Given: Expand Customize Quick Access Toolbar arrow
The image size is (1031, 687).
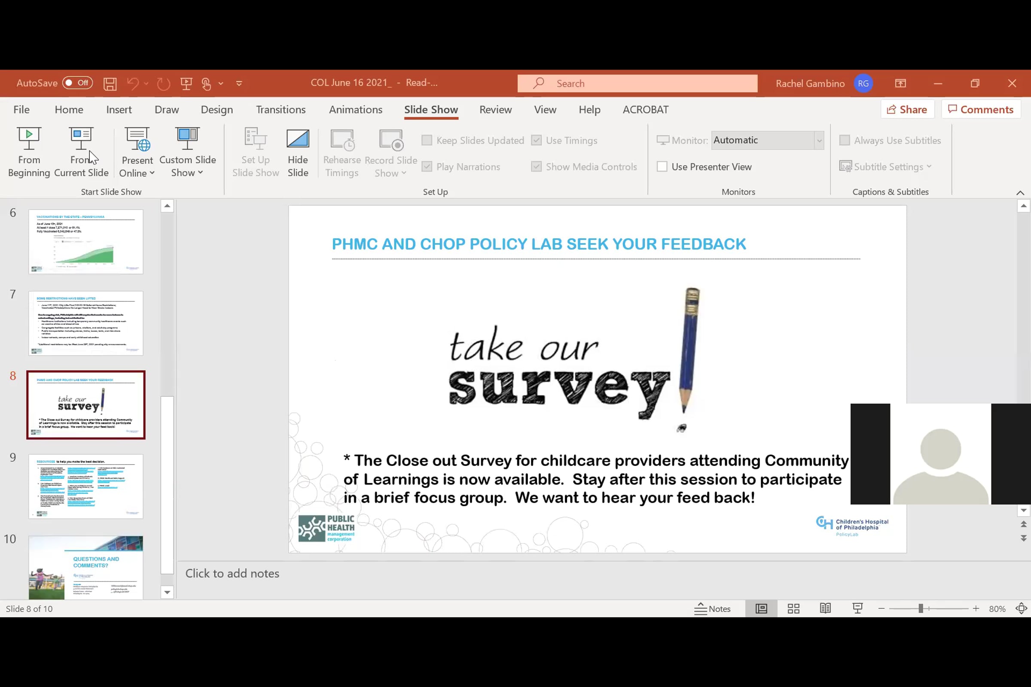Looking at the screenshot, I should tap(239, 83).
